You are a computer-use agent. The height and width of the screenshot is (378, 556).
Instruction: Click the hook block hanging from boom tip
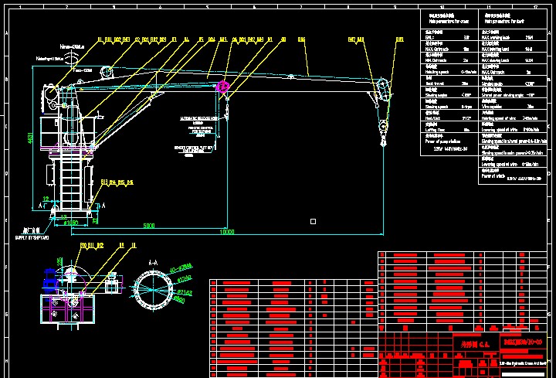(x=381, y=128)
